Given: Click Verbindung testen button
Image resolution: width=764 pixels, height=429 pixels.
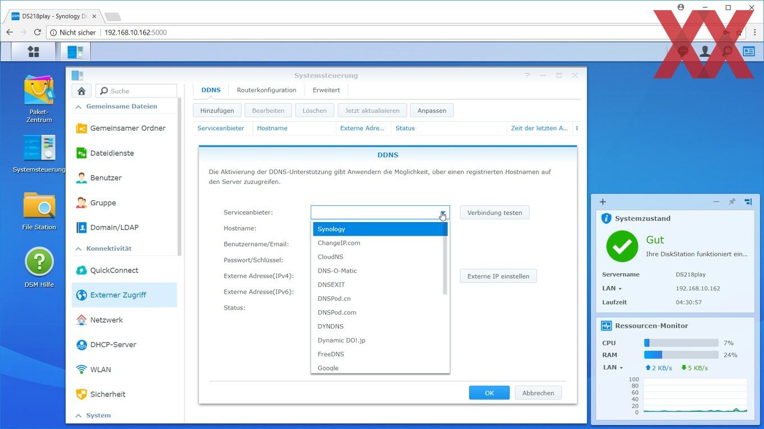Looking at the screenshot, I should (x=495, y=213).
